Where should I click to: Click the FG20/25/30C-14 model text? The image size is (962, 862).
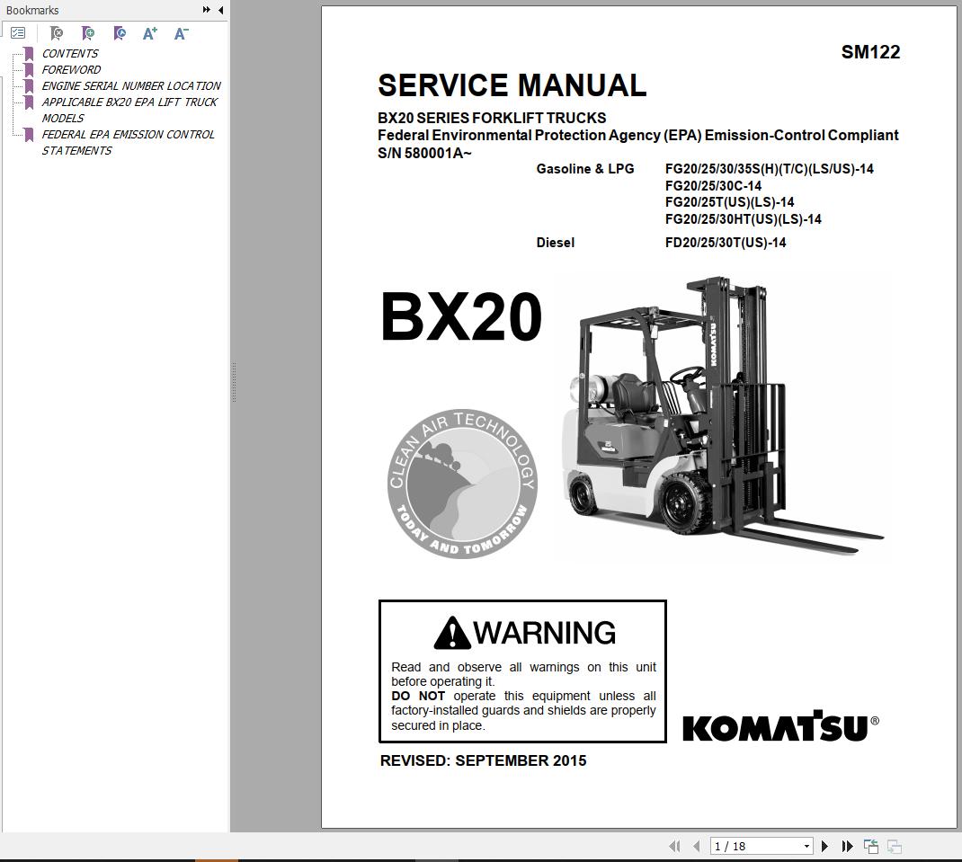coord(713,186)
